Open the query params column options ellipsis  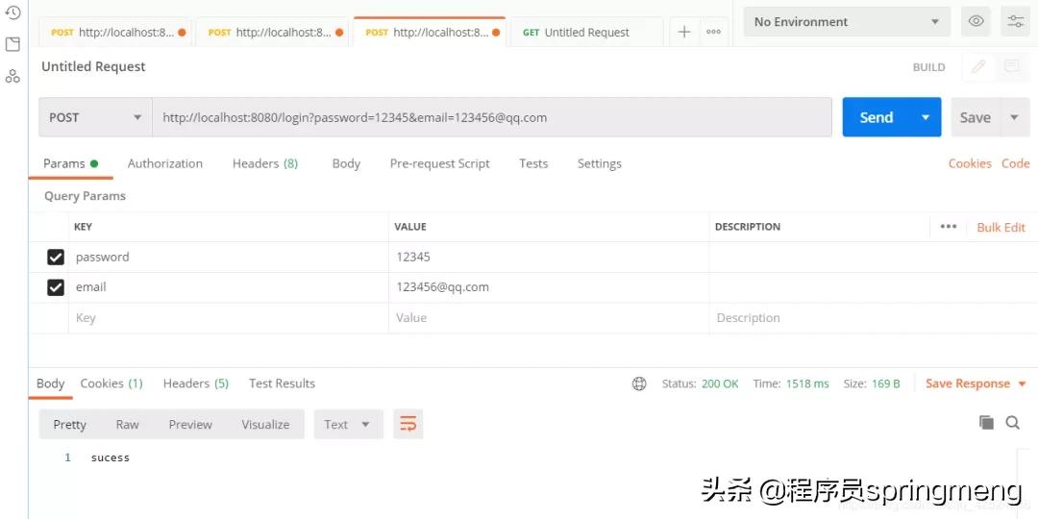(949, 227)
